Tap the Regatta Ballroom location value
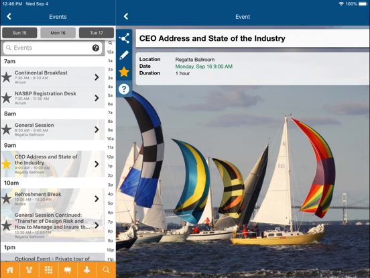Screen dimensions: 370x278 (195, 60)
